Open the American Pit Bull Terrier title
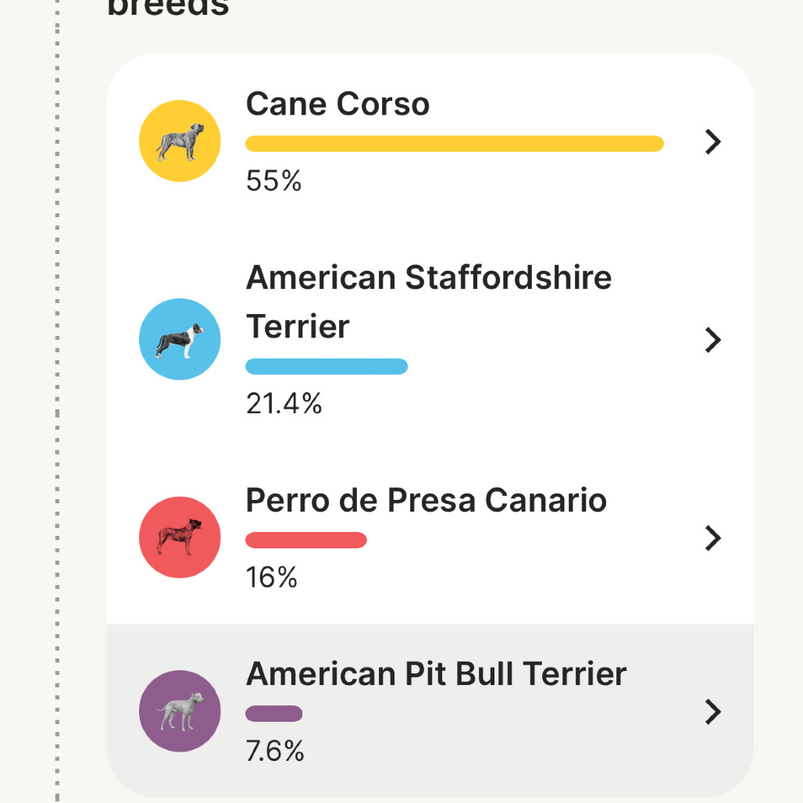The image size is (803, 803). pyautogui.click(x=436, y=673)
